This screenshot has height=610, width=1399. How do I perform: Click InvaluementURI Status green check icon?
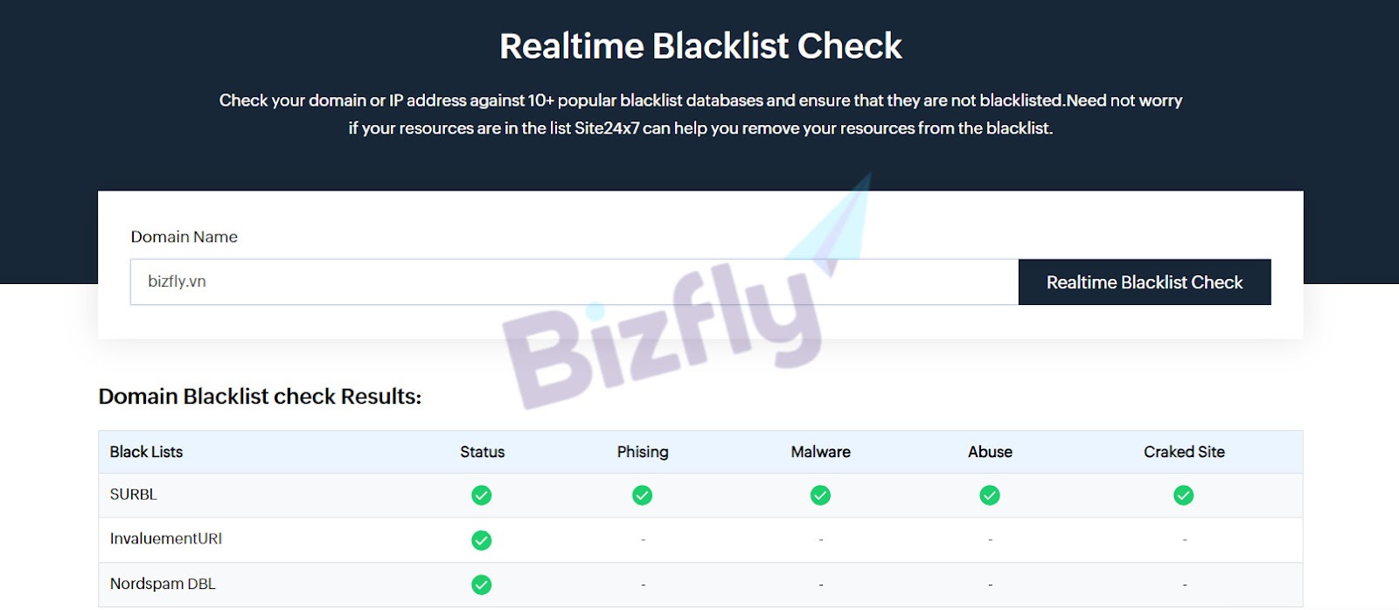tap(481, 540)
